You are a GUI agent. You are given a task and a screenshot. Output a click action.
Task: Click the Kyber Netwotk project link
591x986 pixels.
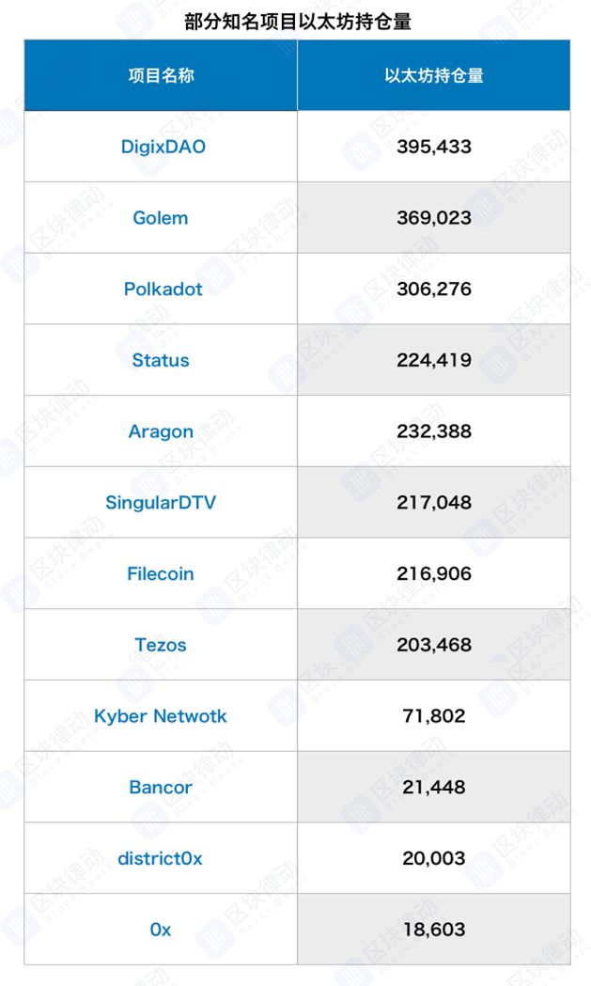tap(161, 716)
